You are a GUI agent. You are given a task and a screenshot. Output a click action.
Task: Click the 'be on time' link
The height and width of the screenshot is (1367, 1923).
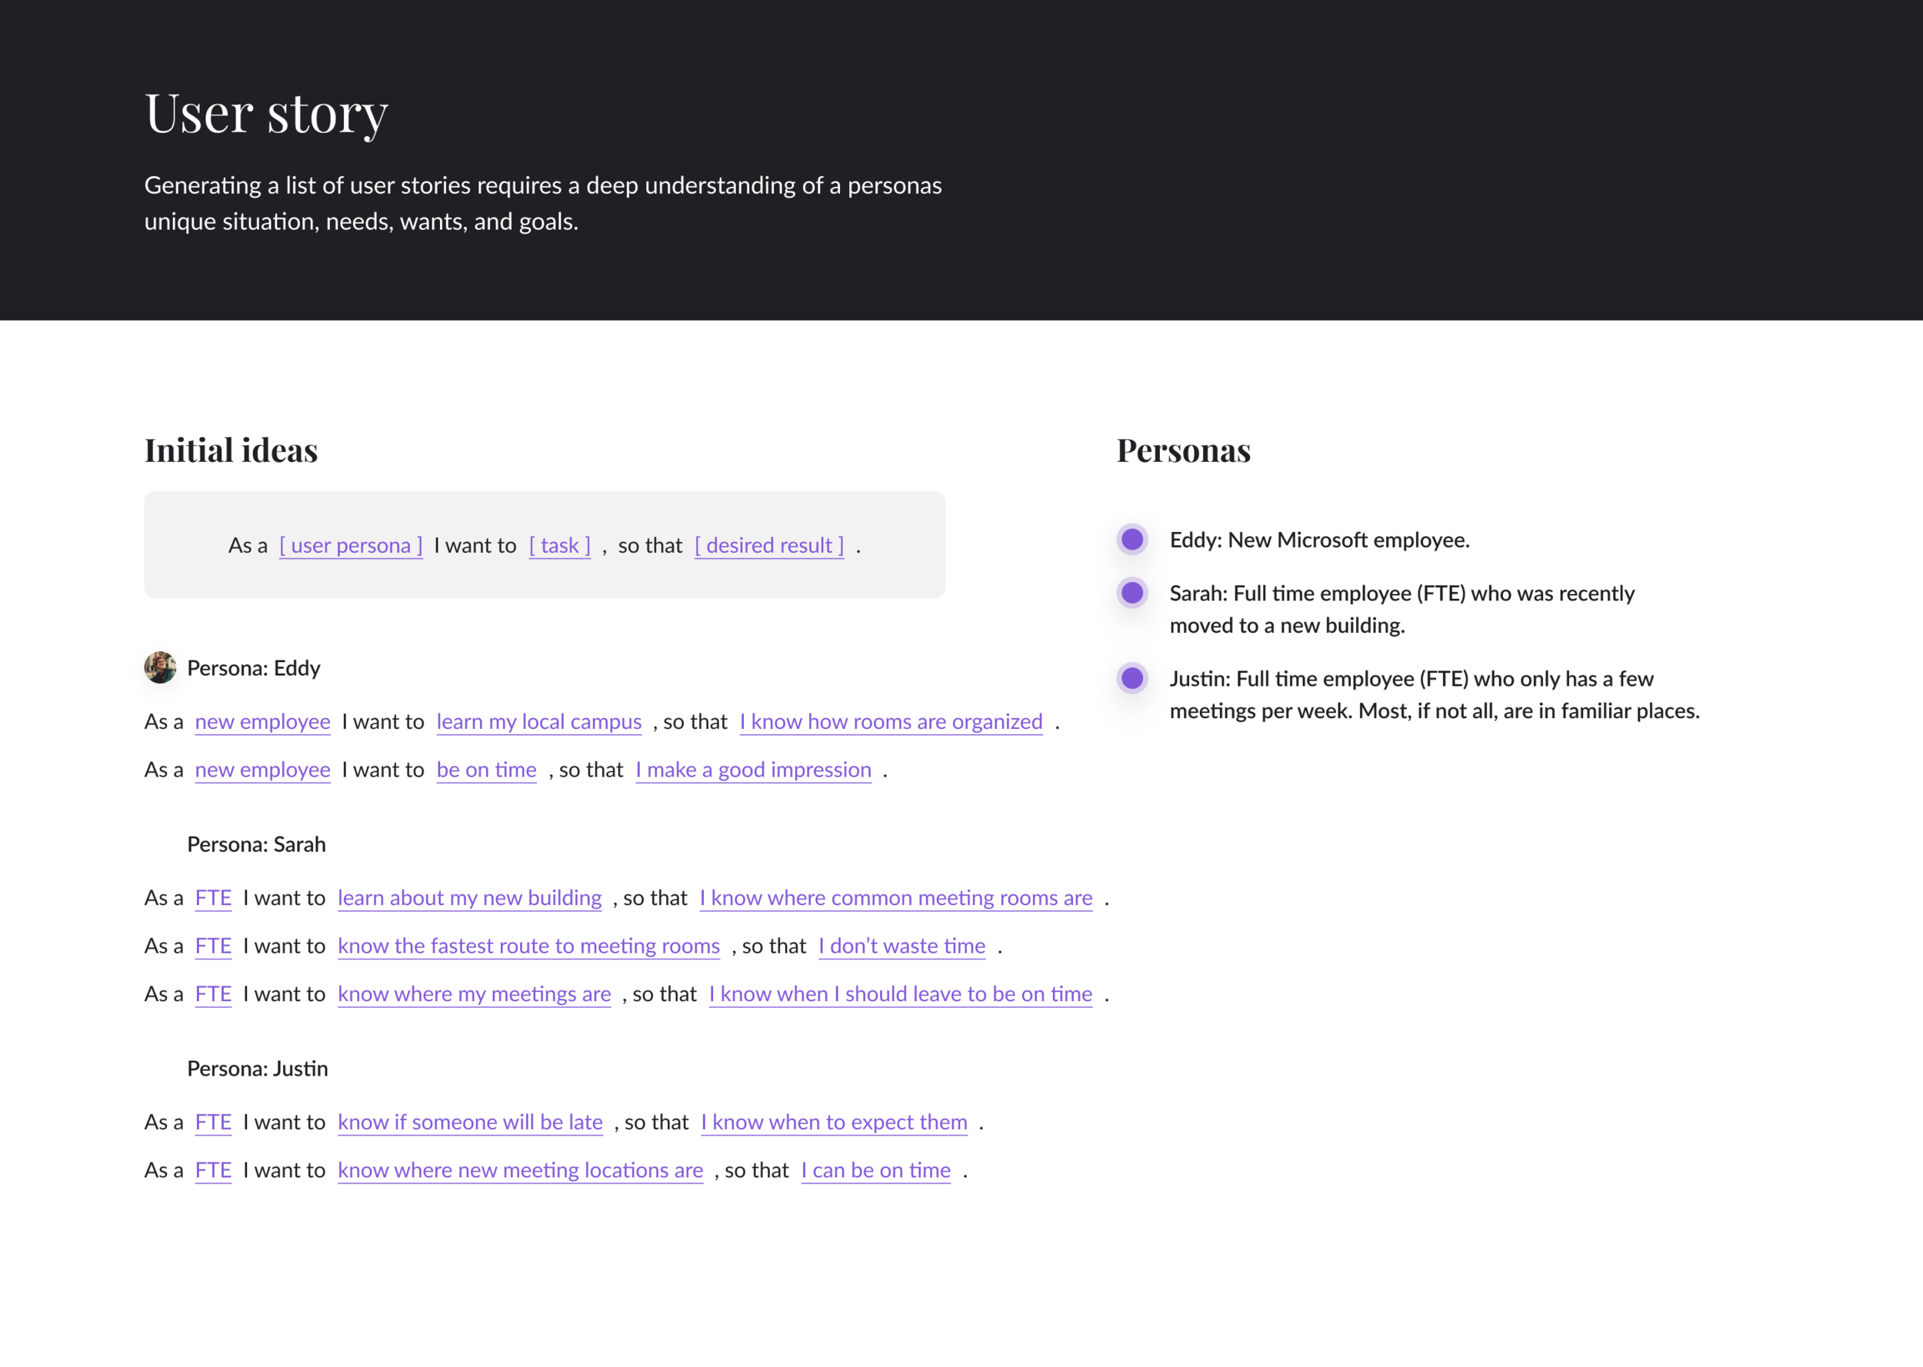[487, 770]
